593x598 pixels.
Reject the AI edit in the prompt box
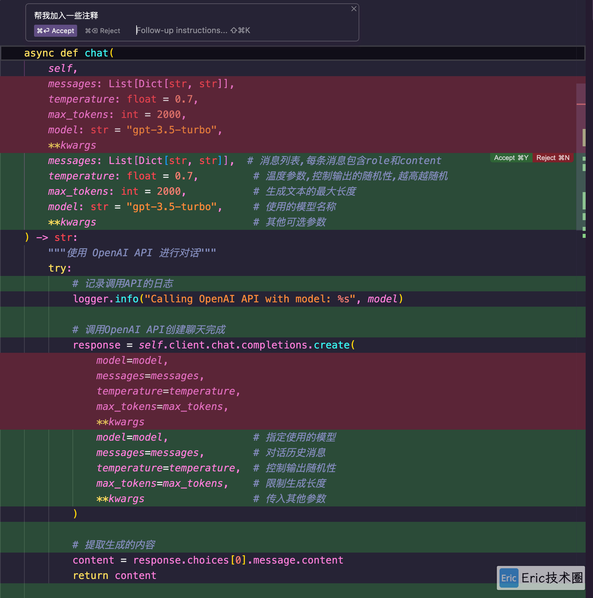(103, 31)
